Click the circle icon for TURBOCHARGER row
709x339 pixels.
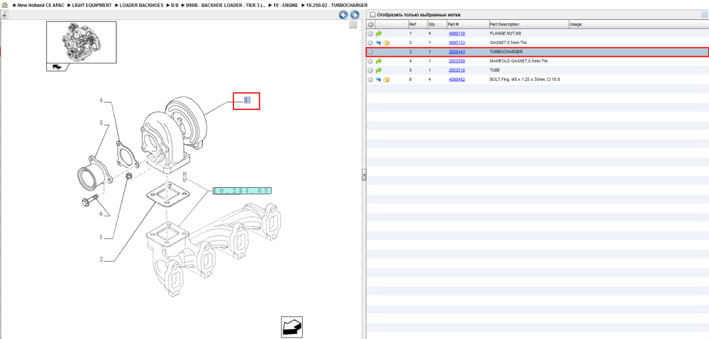tap(370, 52)
